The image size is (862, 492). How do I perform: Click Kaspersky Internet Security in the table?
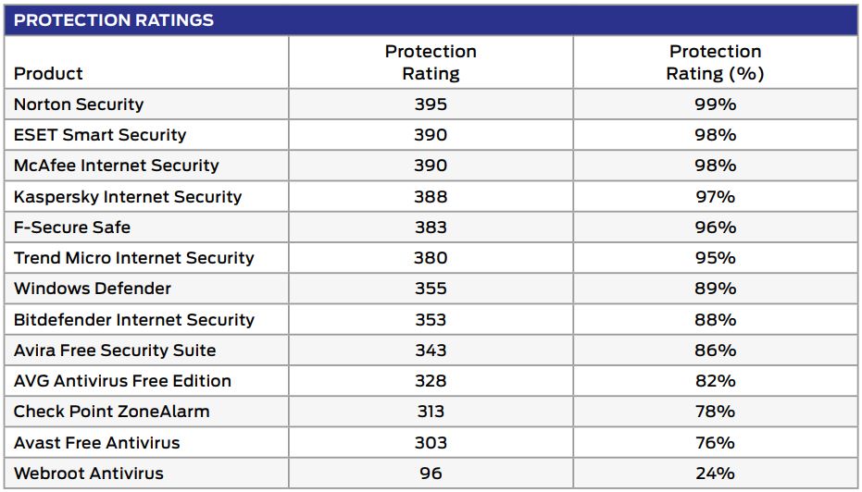[128, 197]
